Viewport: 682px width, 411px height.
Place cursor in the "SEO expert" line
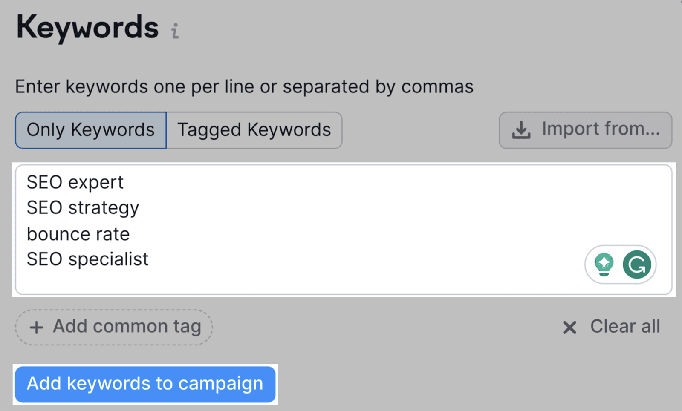coord(75,183)
